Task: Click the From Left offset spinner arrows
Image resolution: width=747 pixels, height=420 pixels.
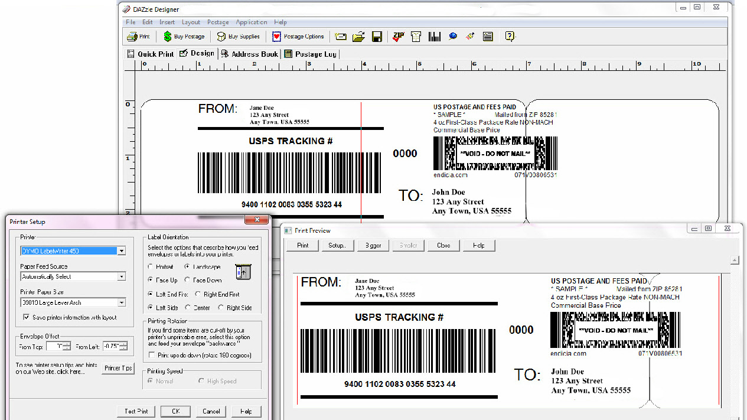Action: point(122,347)
